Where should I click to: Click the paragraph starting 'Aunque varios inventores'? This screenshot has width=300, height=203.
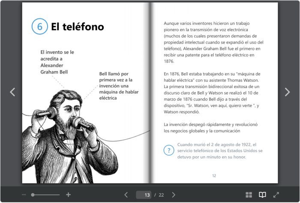(213, 42)
